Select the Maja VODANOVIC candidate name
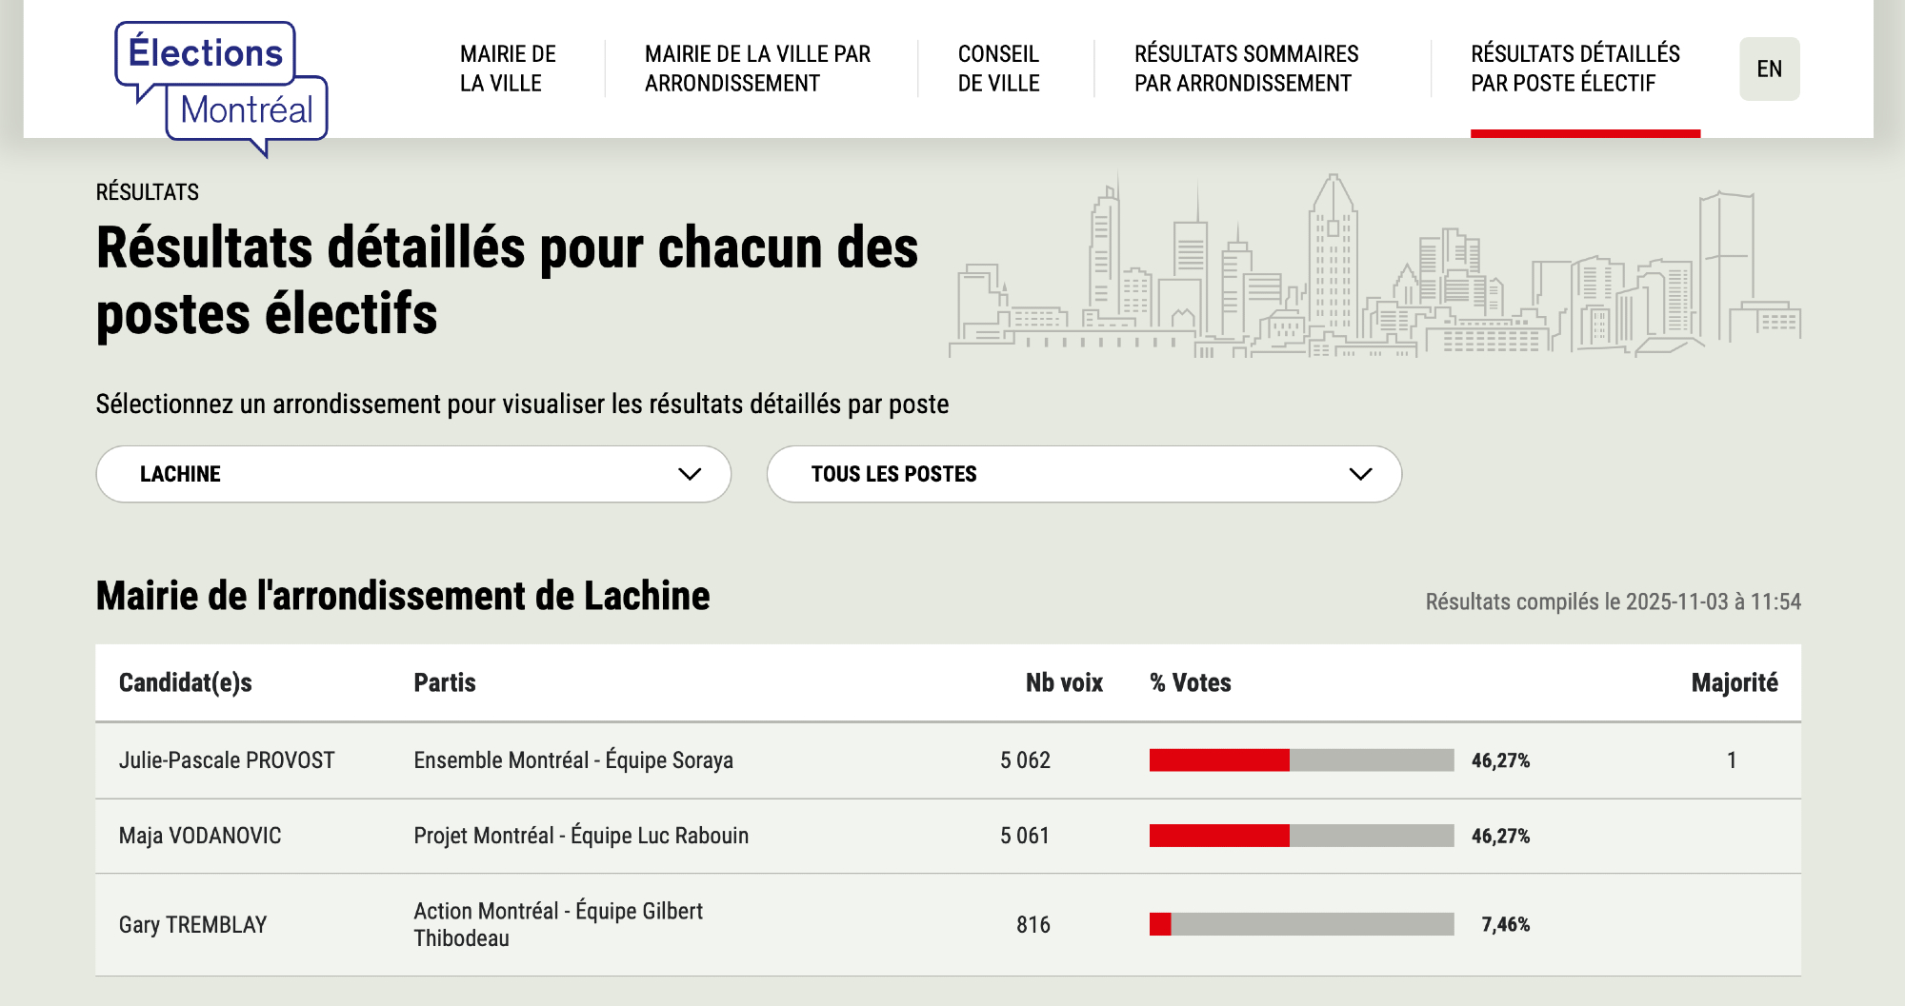Viewport: 1905px width, 1006px height. click(200, 836)
